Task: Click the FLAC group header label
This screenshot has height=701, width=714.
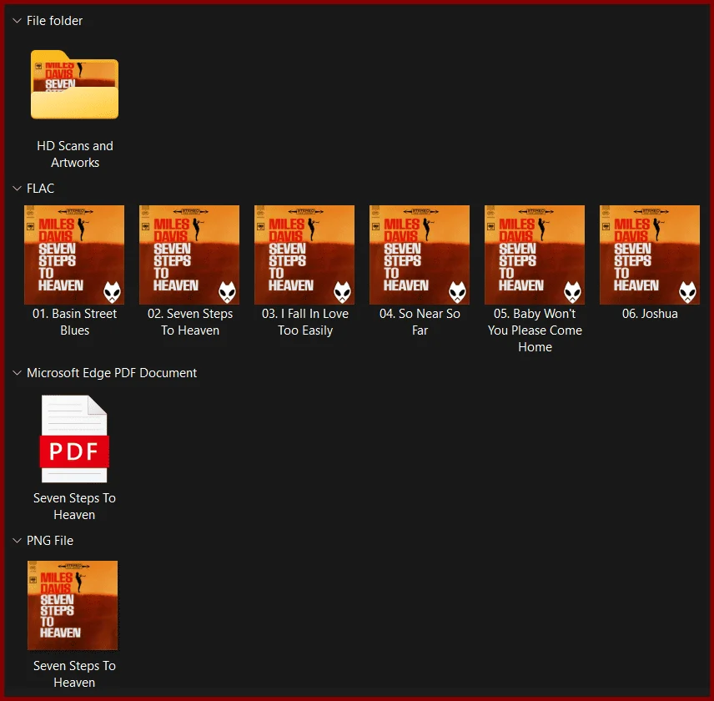Action: pyautogui.click(x=41, y=188)
